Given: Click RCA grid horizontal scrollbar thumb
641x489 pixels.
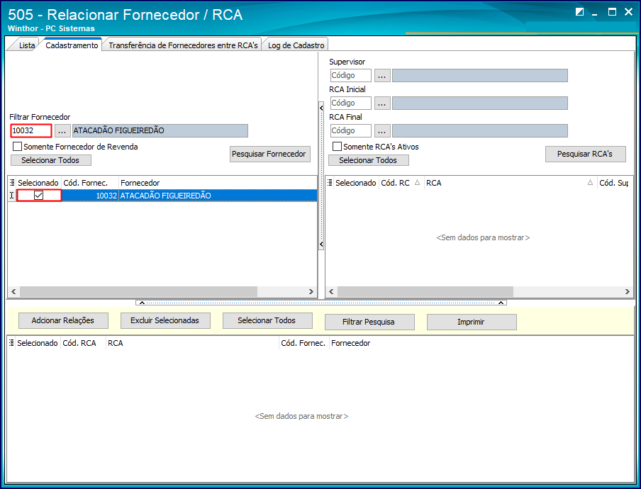Looking at the screenshot, I should point(425,292).
